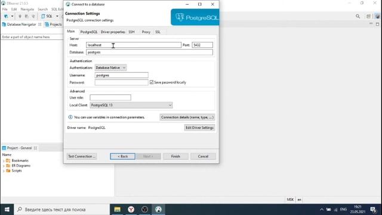Click the perspective switch icon next to search

[368, 16]
